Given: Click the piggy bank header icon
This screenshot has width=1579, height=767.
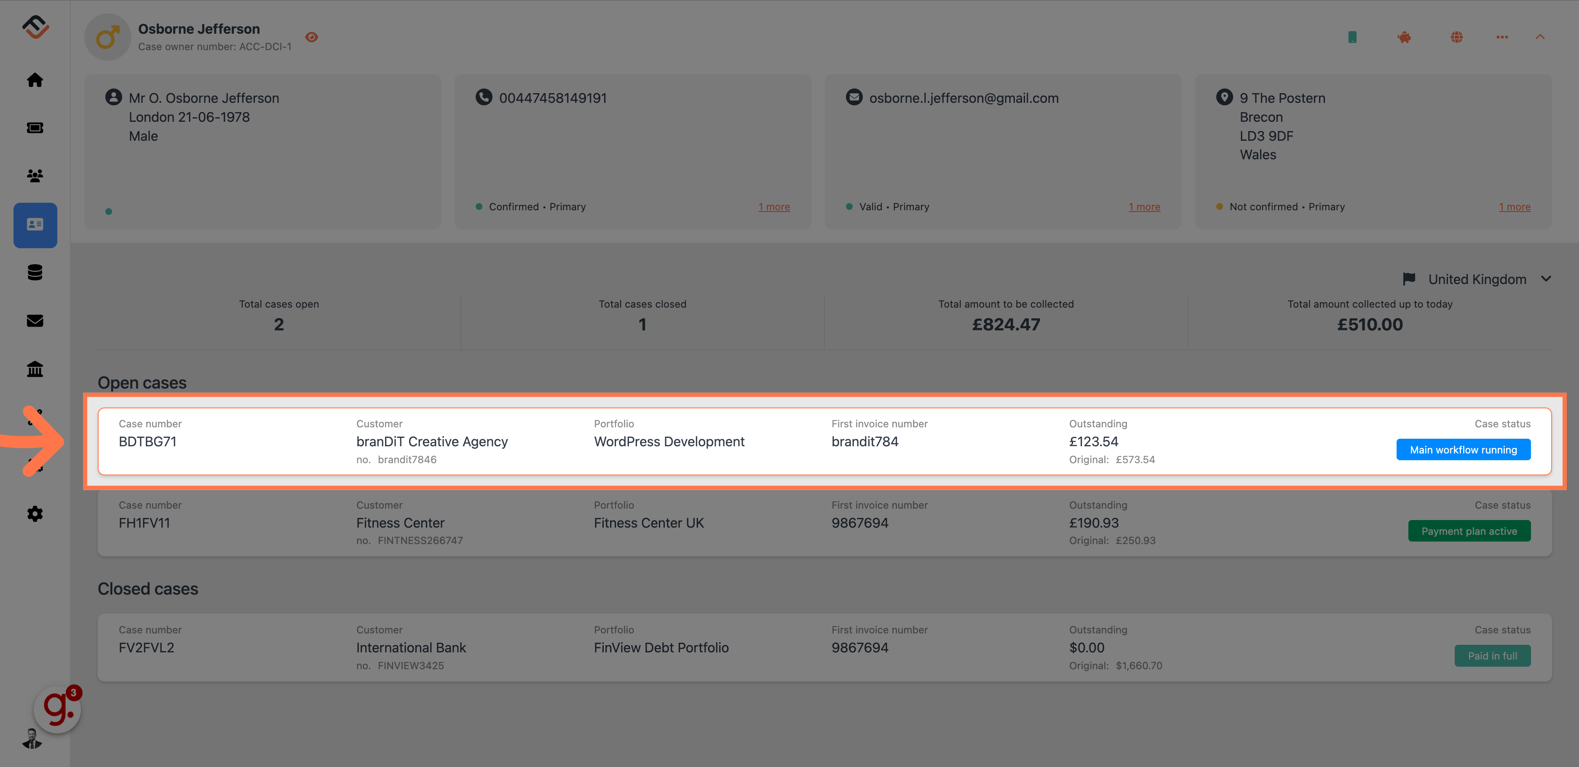Looking at the screenshot, I should 1404,38.
